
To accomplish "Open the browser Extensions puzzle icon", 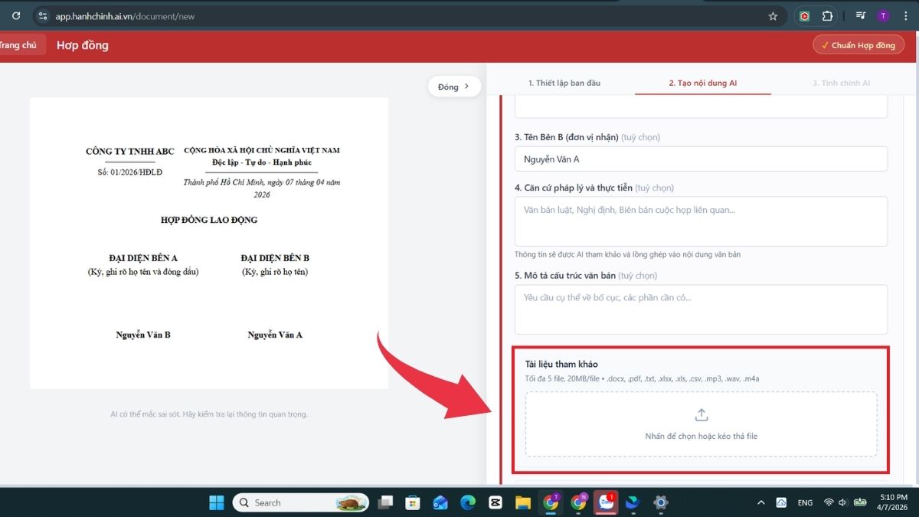I will [x=827, y=15].
